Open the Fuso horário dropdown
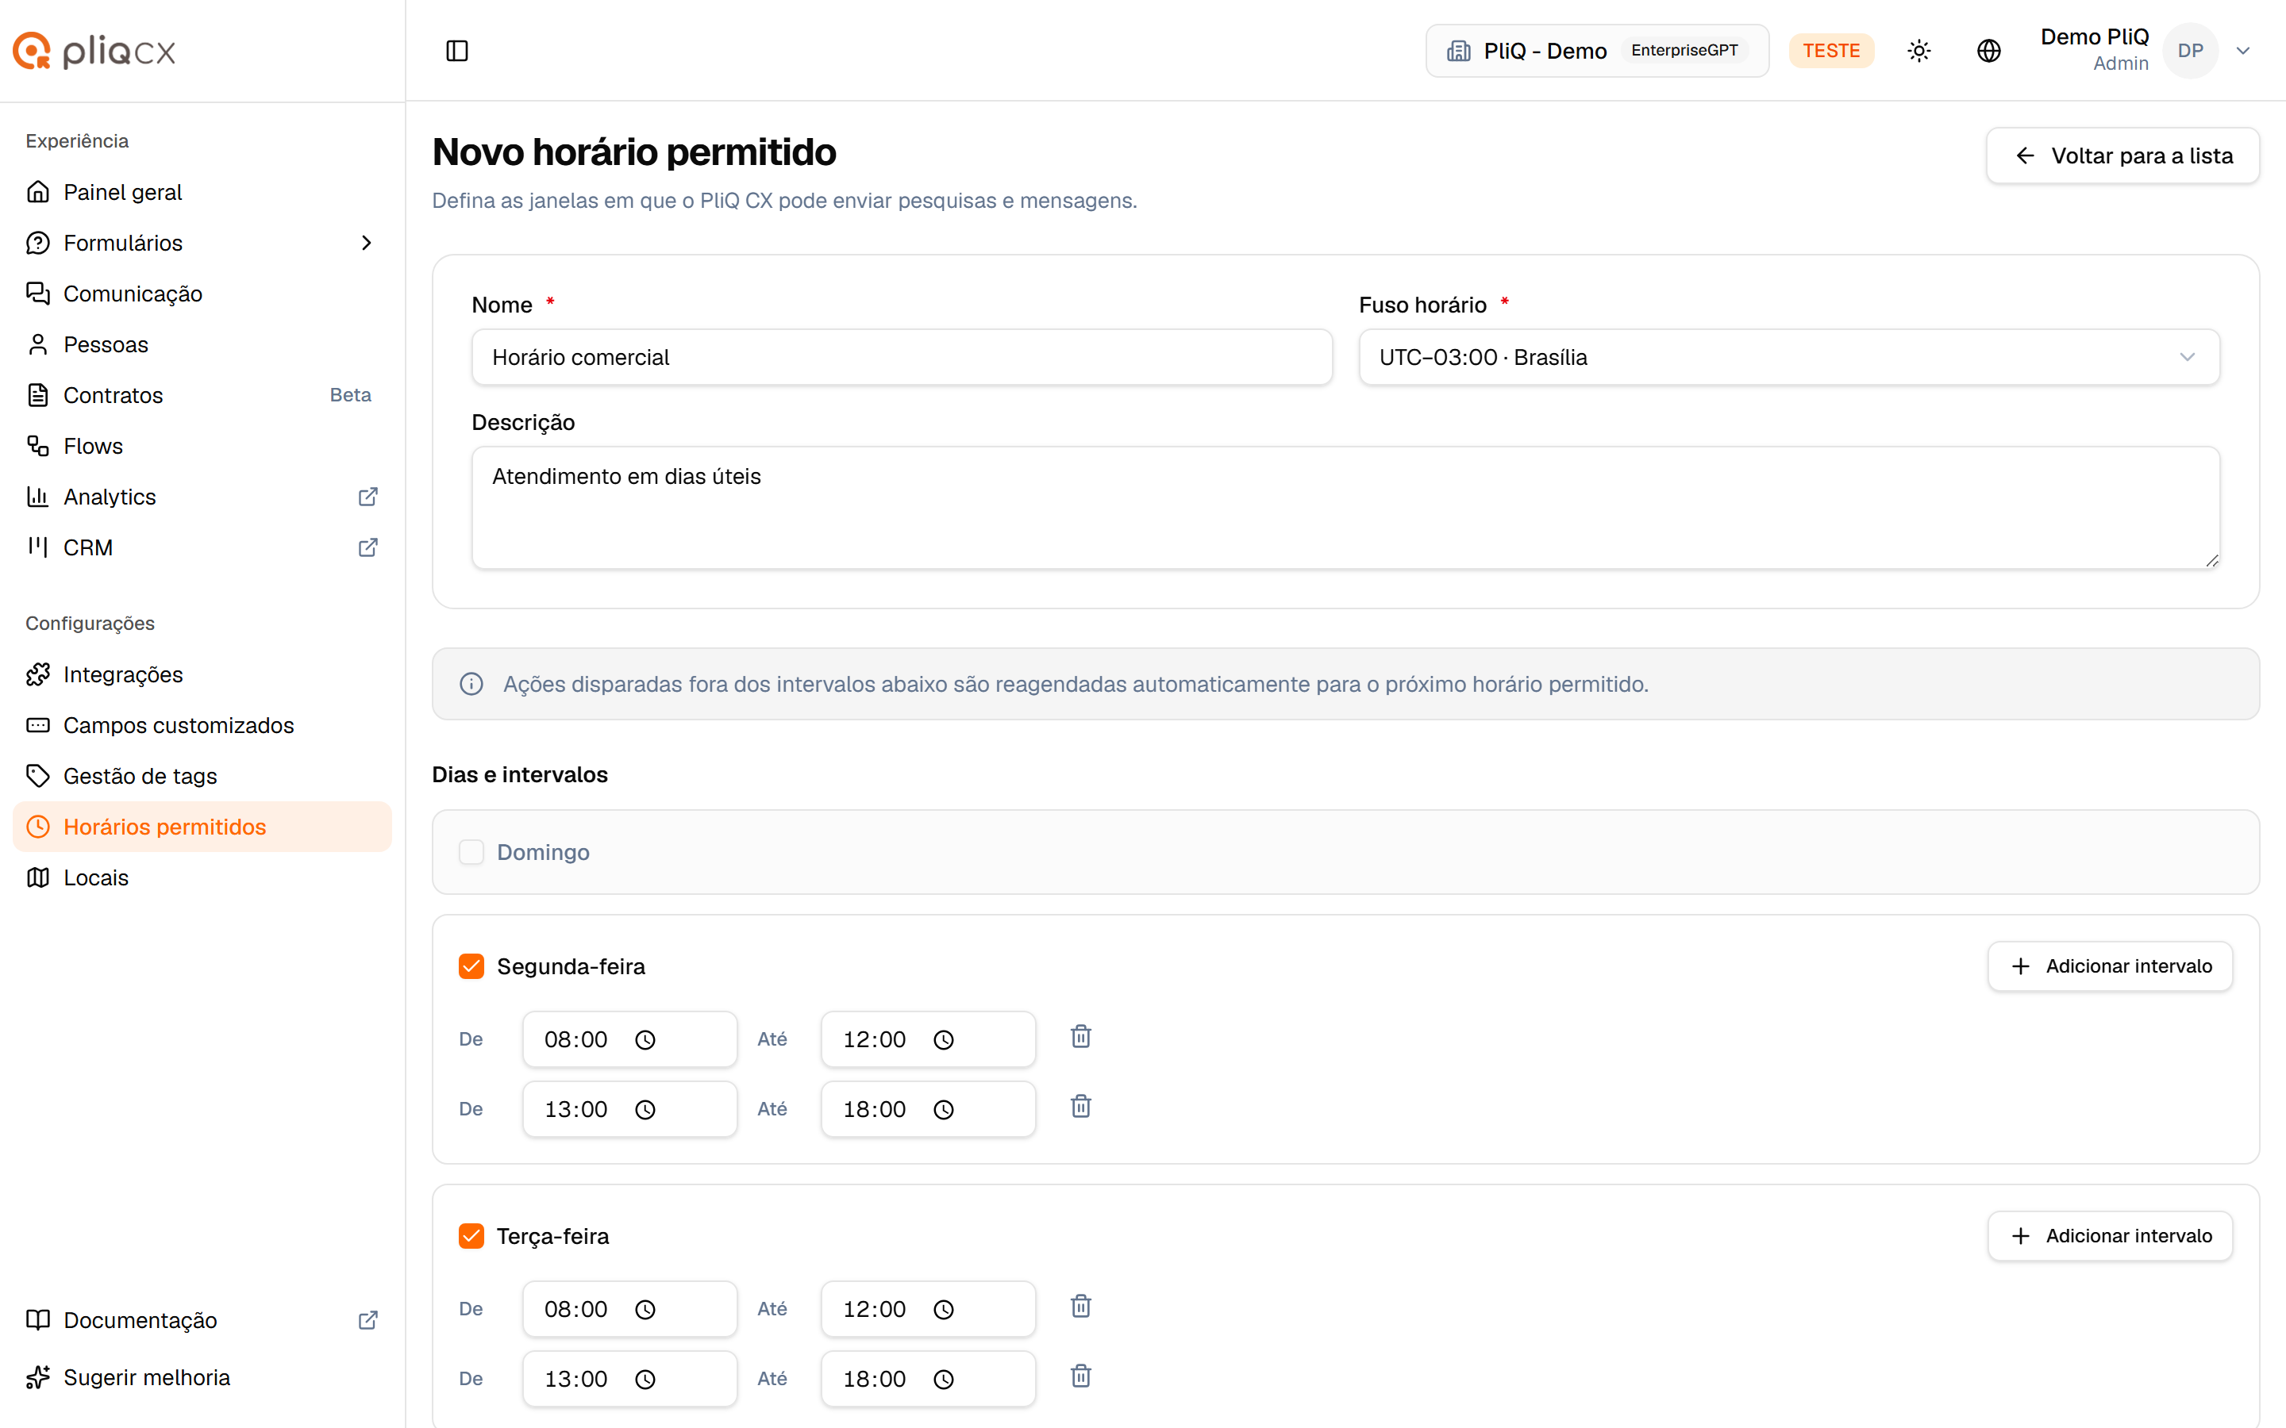2286x1428 pixels. pyautogui.click(x=1789, y=357)
